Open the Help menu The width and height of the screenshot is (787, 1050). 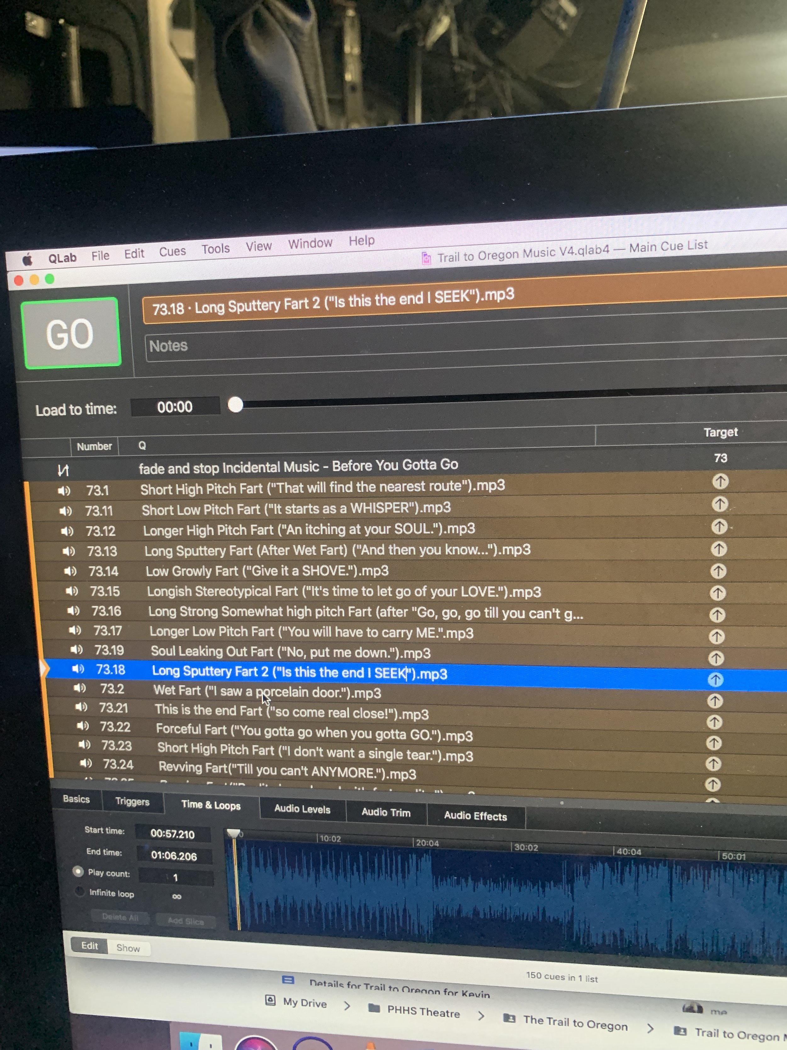pos(361,240)
